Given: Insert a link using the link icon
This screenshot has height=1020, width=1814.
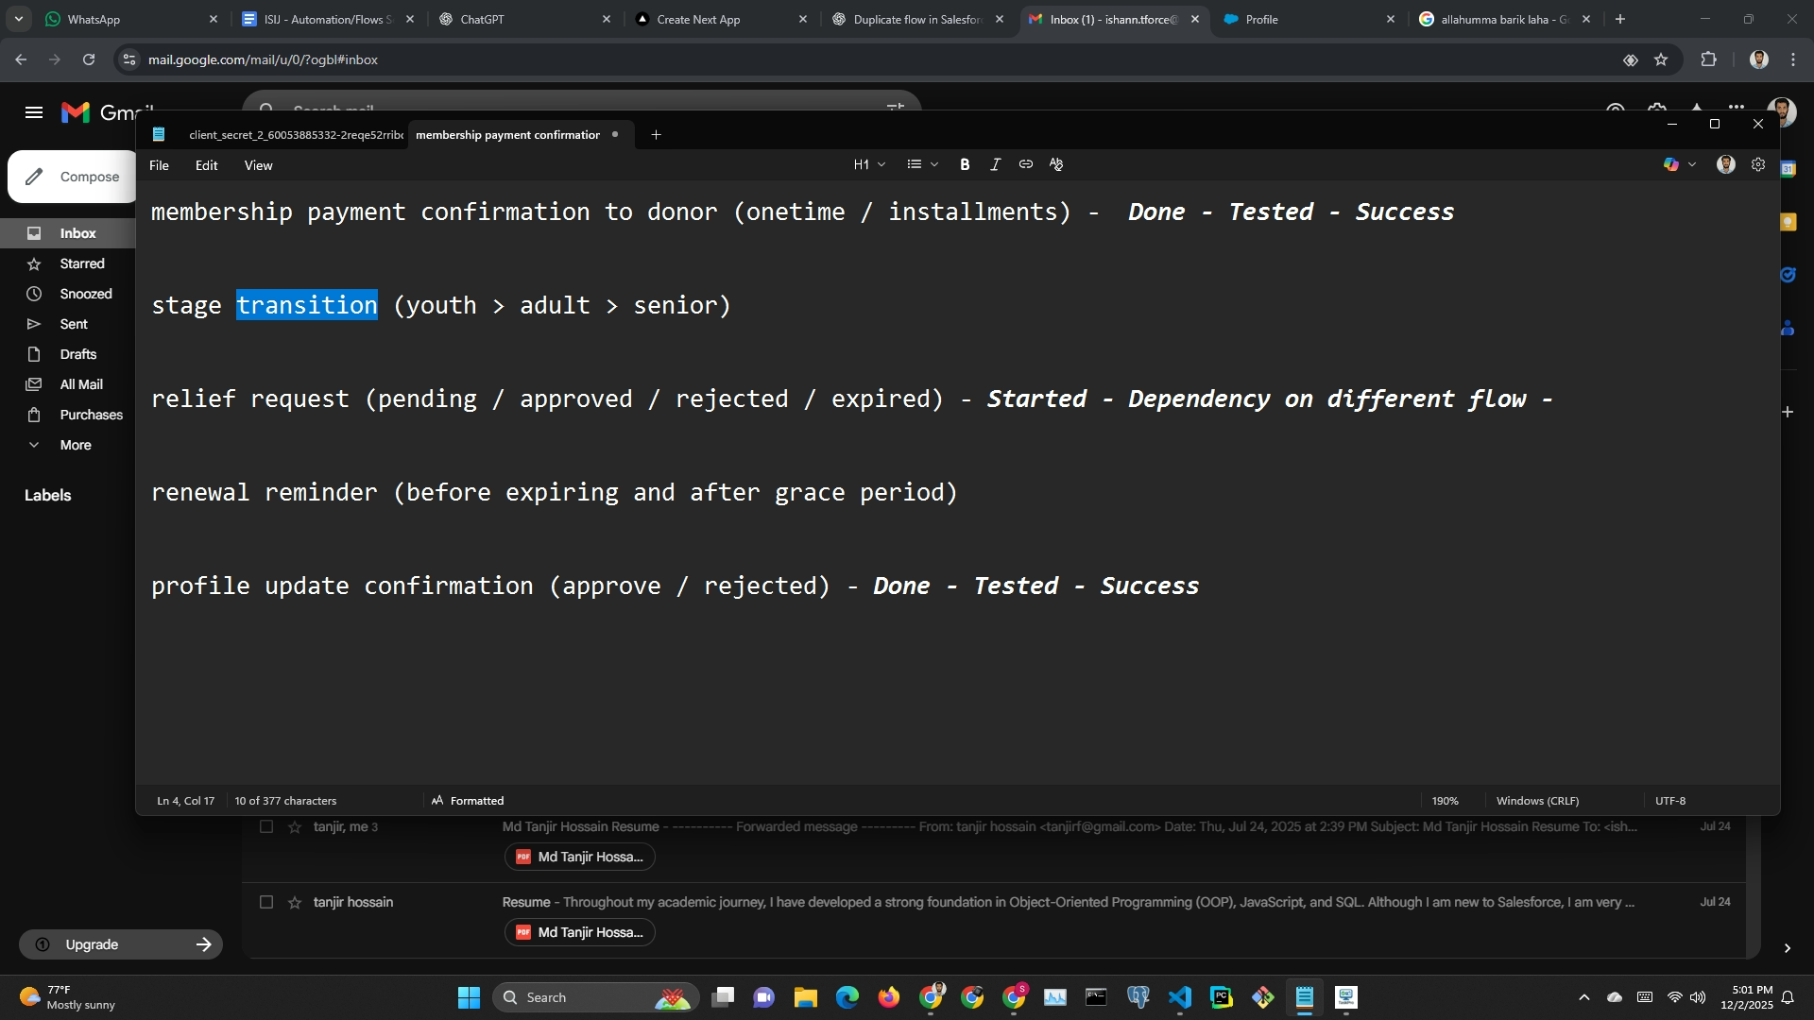Looking at the screenshot, I should coord(1026,164).
